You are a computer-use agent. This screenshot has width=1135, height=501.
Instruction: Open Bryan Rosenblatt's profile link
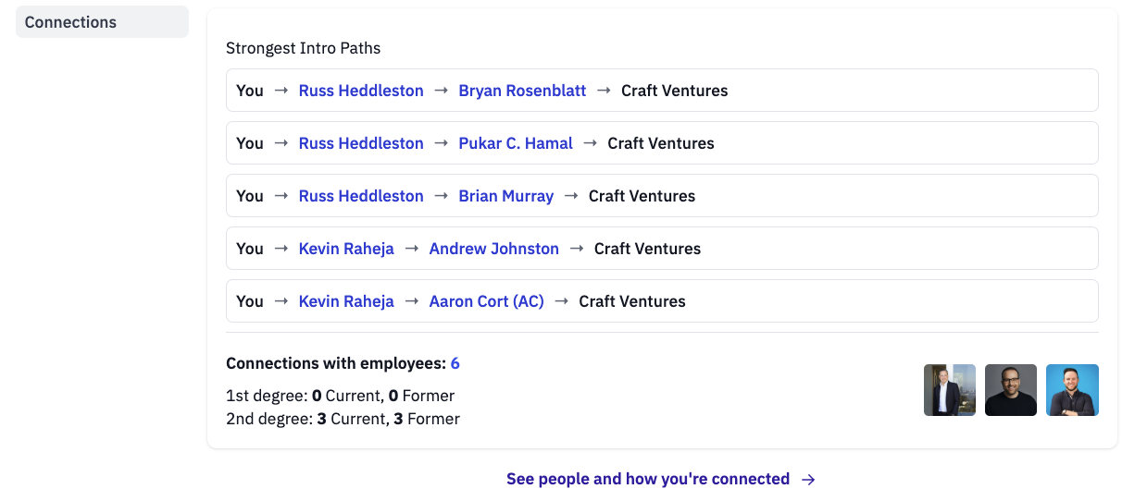pyautogui.click(x=522, y=91)
